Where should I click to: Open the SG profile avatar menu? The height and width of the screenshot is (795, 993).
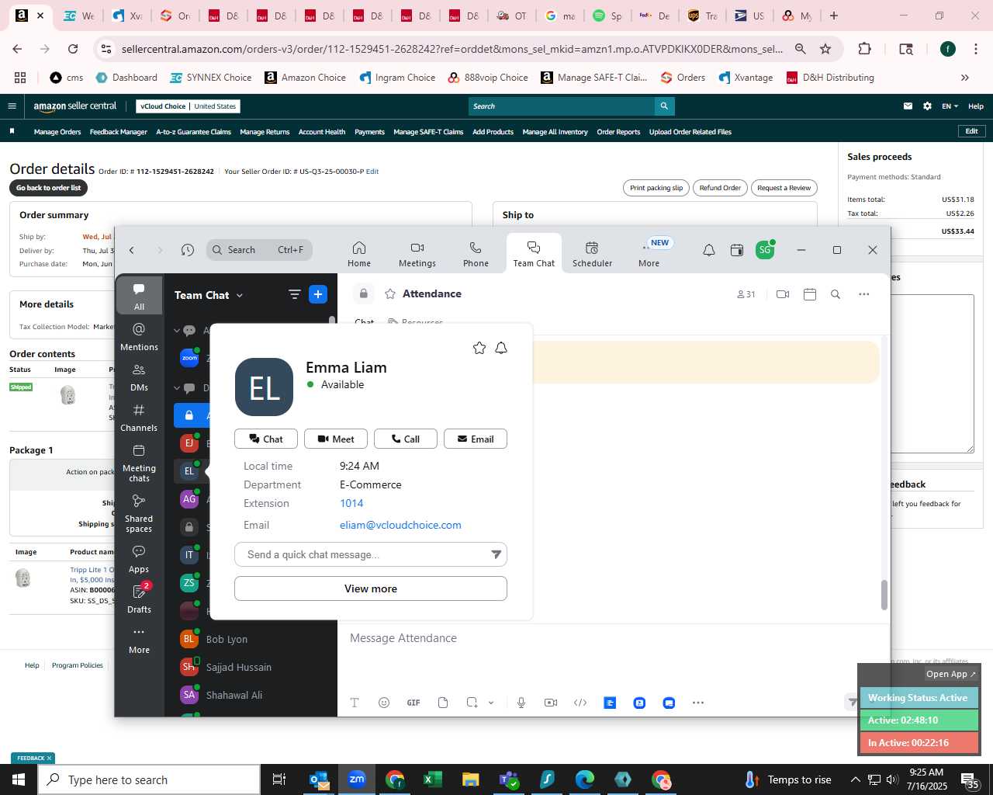765,250
